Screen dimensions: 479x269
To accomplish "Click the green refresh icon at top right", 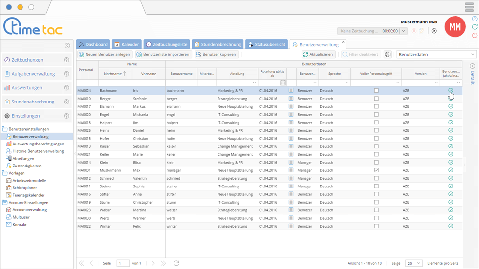I will point(475,27).
